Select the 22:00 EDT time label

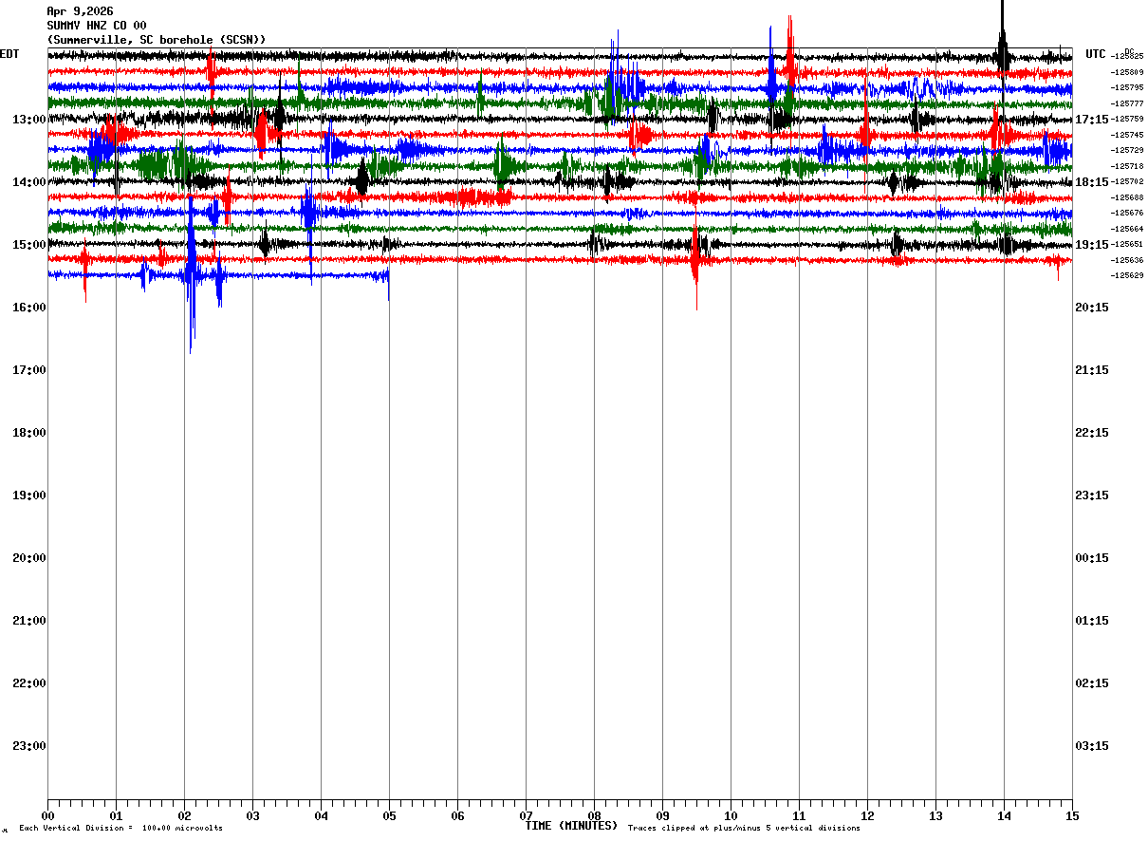click(x=28, y=683)
